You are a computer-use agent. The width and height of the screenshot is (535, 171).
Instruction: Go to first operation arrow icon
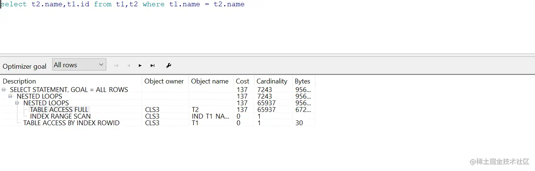(x=116, y=65)
